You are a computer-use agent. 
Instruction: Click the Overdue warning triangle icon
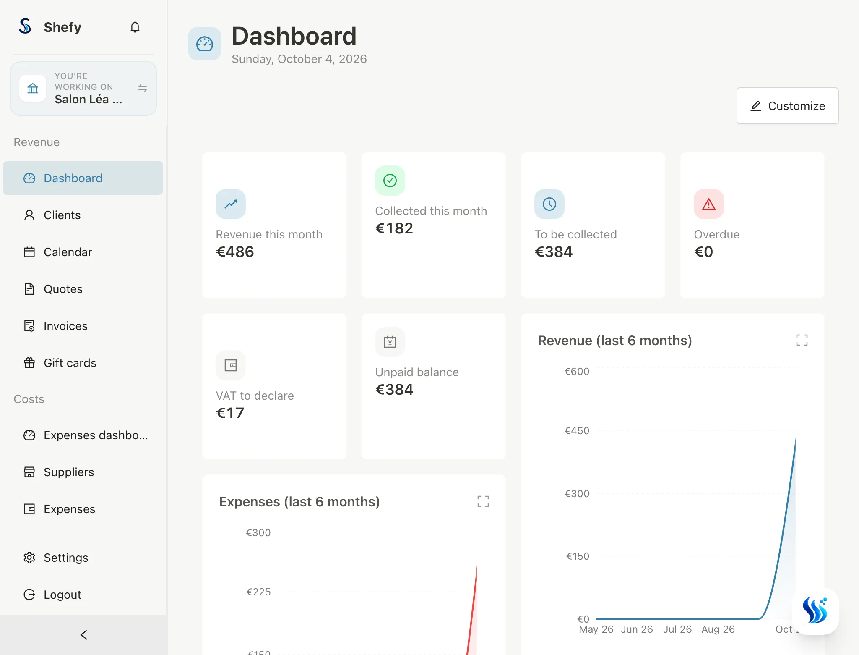[709, 204]
